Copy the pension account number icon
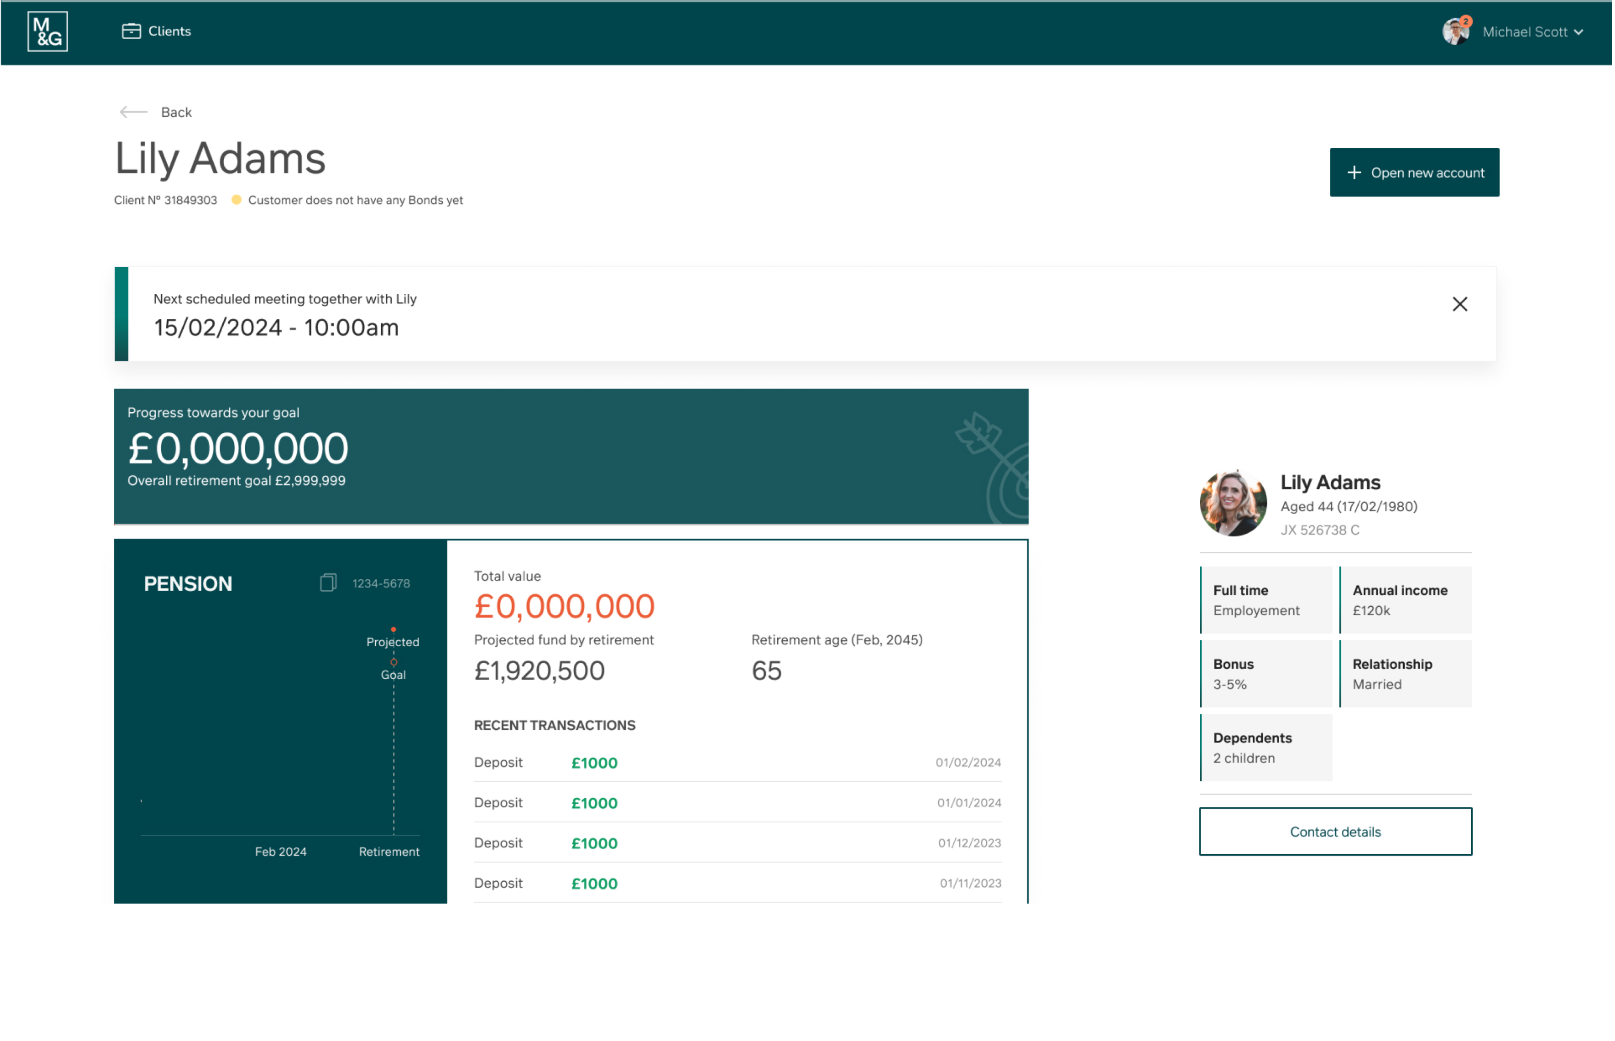1615x1041 pixels. click(x=329, y=582)
